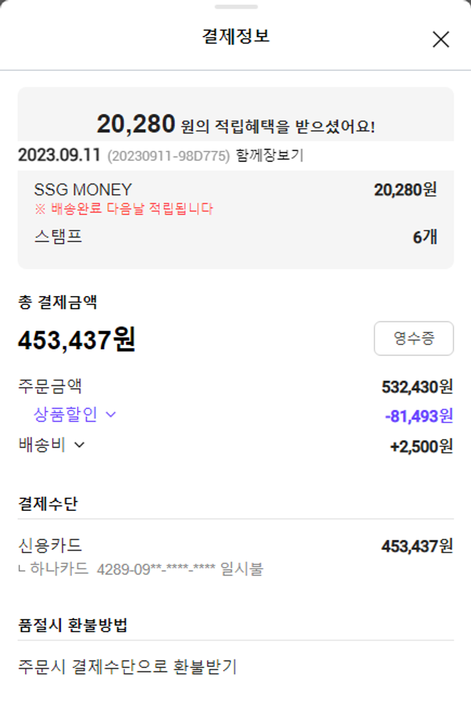Viewport: 471px width, 726px height.
Task: Click the SSG MONEY label
Action: pyautogui.click(x=83, y=190)
